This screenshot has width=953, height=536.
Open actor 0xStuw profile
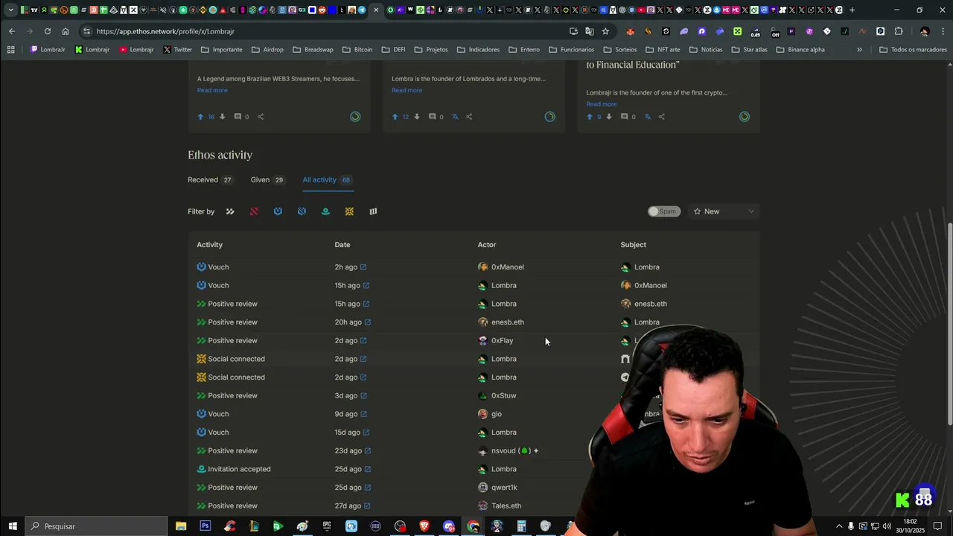(x=497, y=396)
